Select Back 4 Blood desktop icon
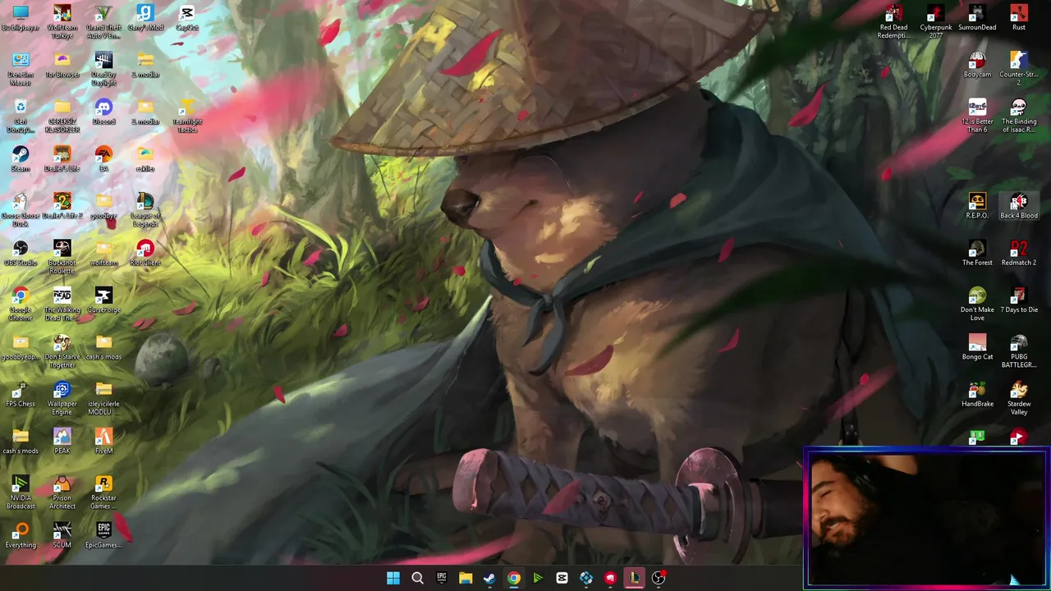The width and height of the screenshot is (1051, 591). point(1019,206)
